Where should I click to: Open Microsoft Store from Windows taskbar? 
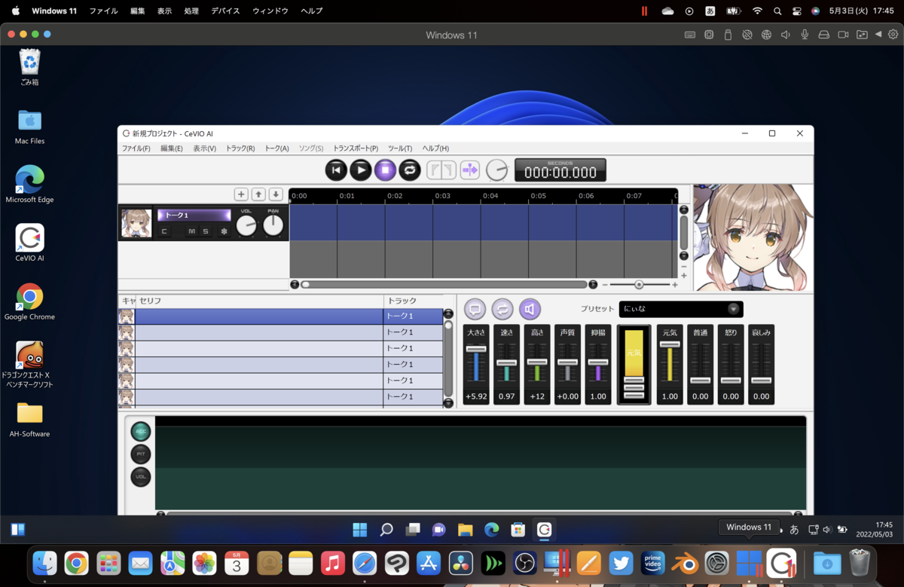point(518,530)
